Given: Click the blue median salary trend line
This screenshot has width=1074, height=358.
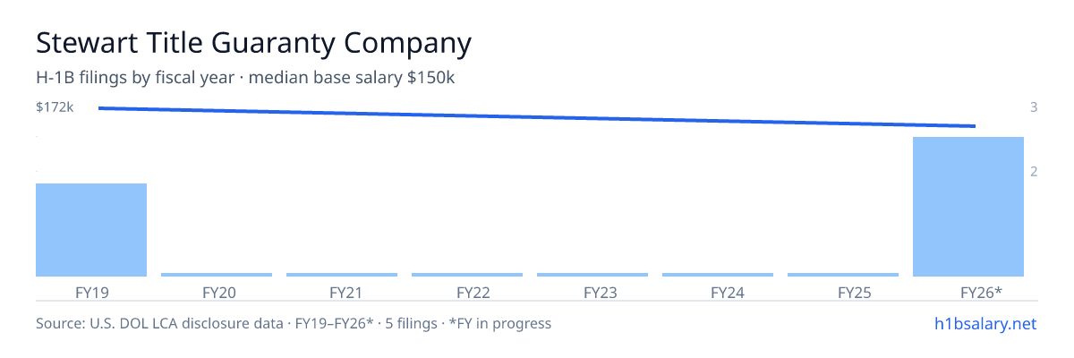Looking at the screenshot, I should coord(537,117).
